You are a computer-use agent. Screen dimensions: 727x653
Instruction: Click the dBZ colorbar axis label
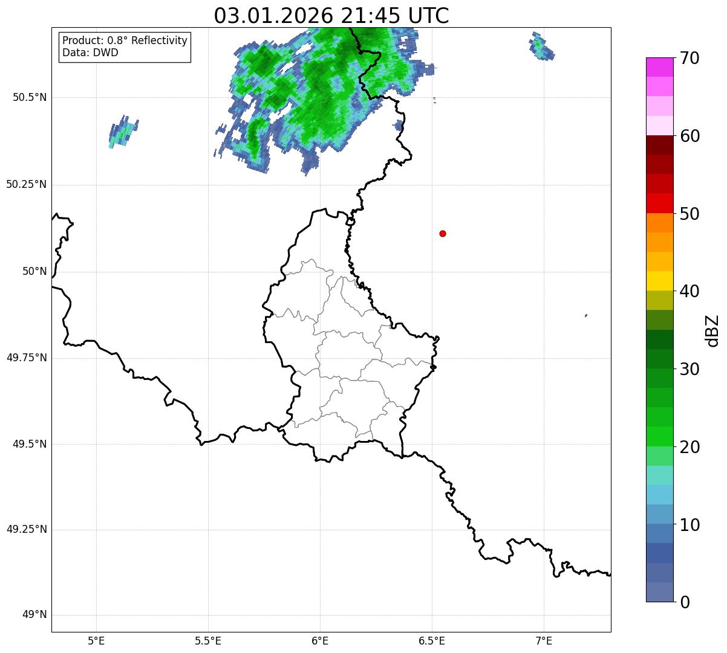(712, 330)
